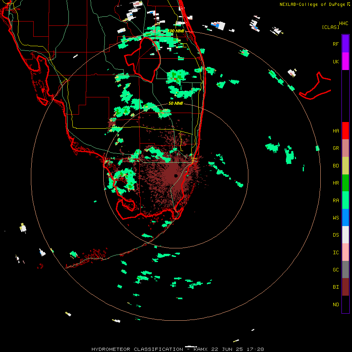Click the RF legend label
352x352 pixels.
tap(336, 44)
